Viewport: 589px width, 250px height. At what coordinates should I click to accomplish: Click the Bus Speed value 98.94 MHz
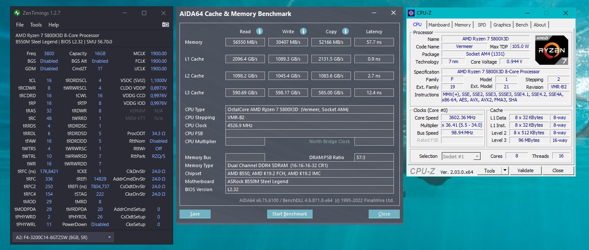tap(463, 133)
